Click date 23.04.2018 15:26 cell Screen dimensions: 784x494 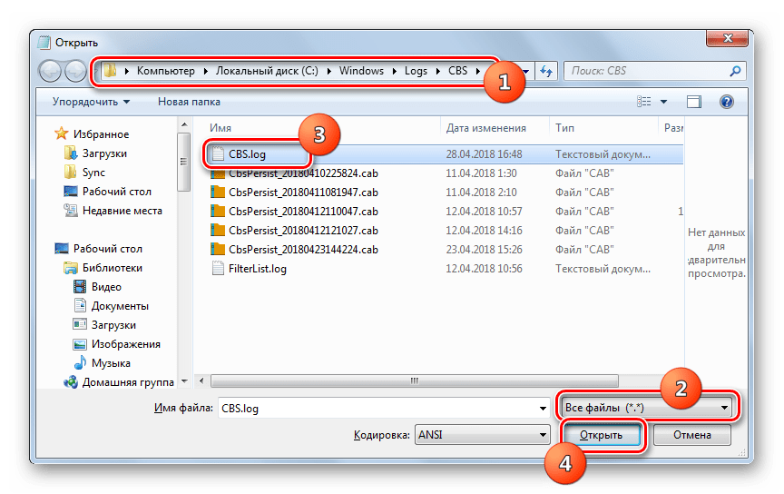coord(484,249)
